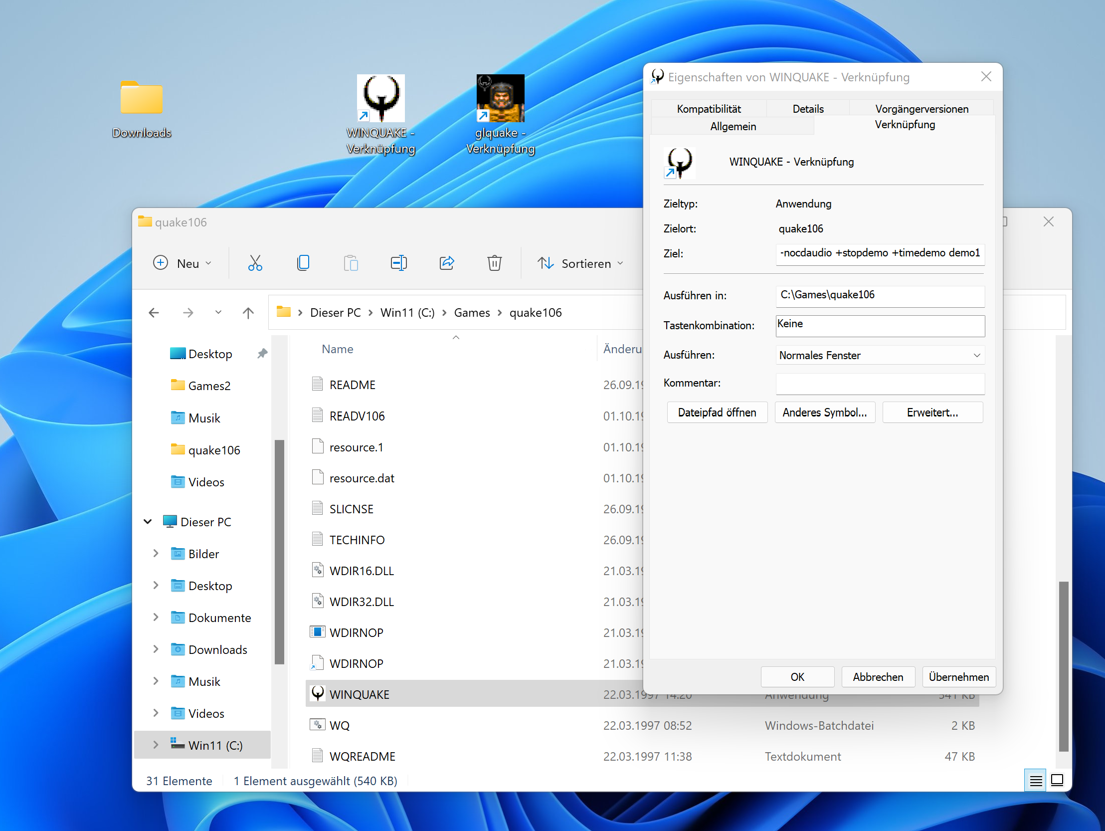The width and height of the screenshot is (1105, 831).
Task: Click the Share icon in toolbar
Action: coord(447,263)
